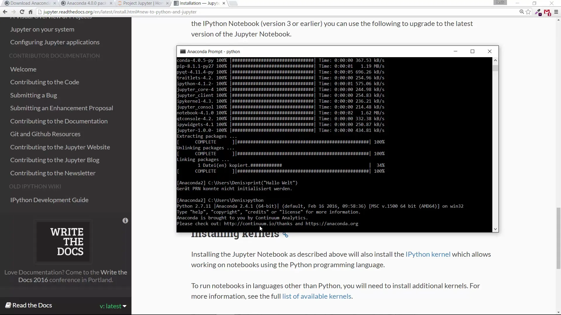Open Contributing to the Jupyter Website
Screen dimensions: 561x315
[x=60, y=147]
